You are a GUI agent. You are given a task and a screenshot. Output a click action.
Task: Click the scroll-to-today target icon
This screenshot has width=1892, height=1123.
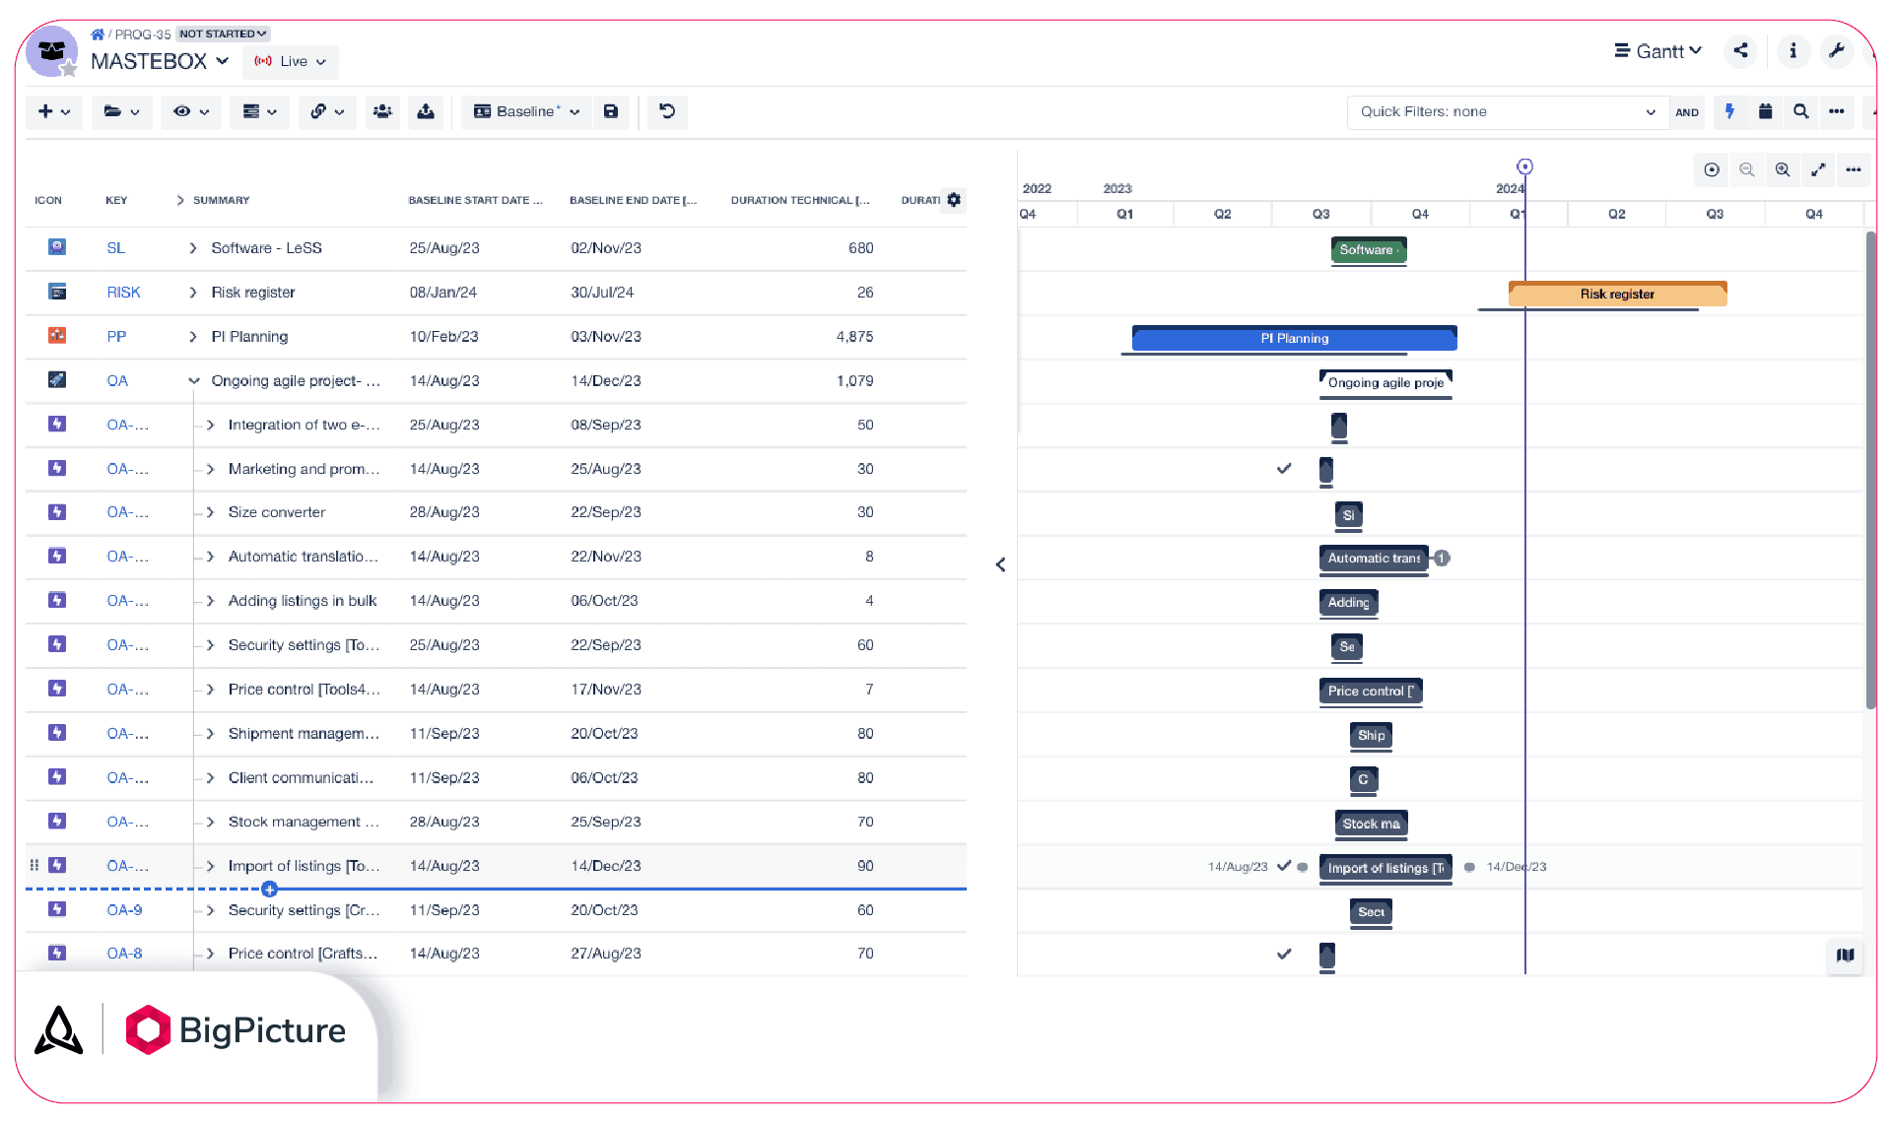tap(1712, 170)
